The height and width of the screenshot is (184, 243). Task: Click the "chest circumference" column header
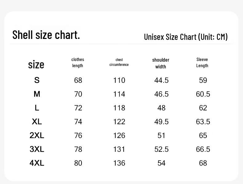coord(119,62)
